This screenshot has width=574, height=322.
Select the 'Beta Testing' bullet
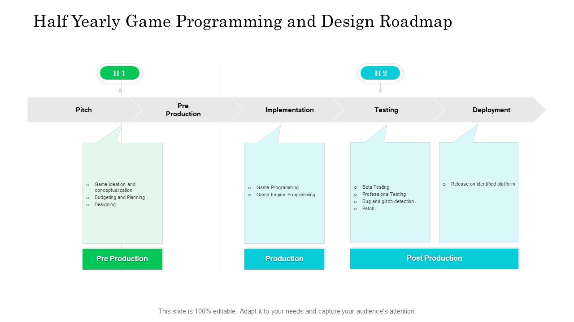coord(376,187)
